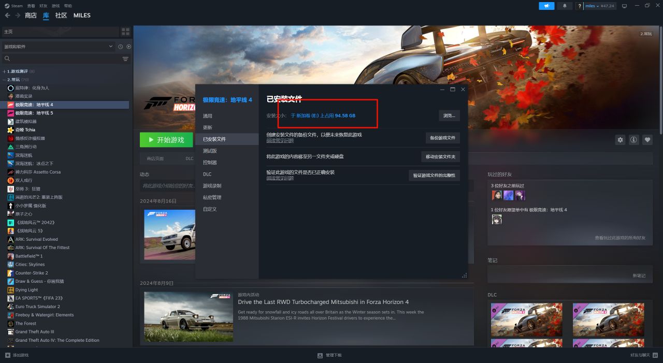The width and height of the screenshot is (663, 363).
Task: Click 验证游戏文件的完整性 button
Action: pos(434,175)
